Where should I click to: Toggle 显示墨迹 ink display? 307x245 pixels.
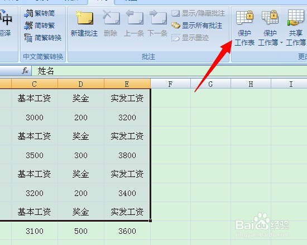coord(190,38)
